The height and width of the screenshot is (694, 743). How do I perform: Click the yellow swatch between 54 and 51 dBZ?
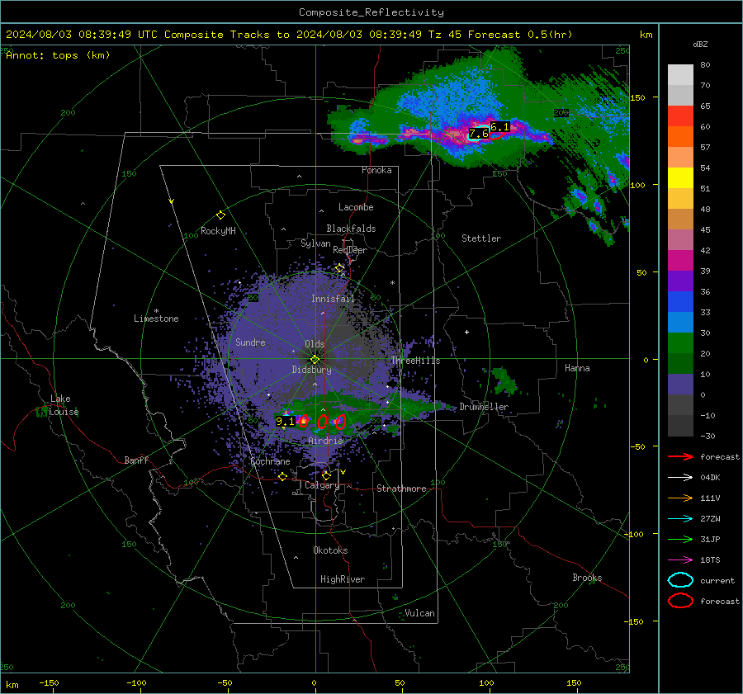point(680,178)
